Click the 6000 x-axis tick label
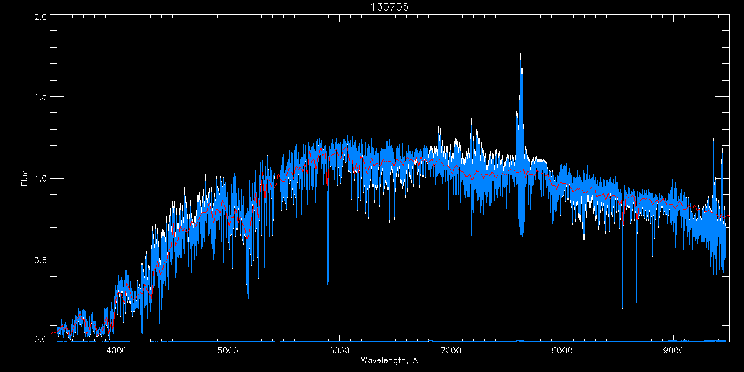This screenshot has height=372, width=744. 339,350
